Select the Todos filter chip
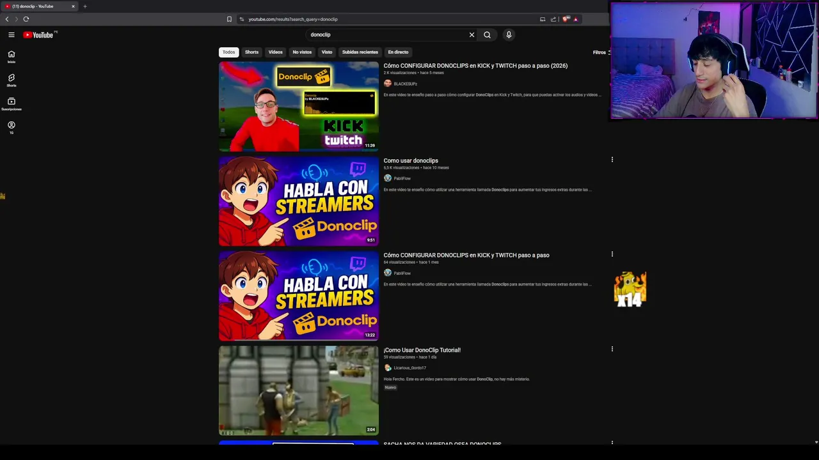 (x=228, y=52)
